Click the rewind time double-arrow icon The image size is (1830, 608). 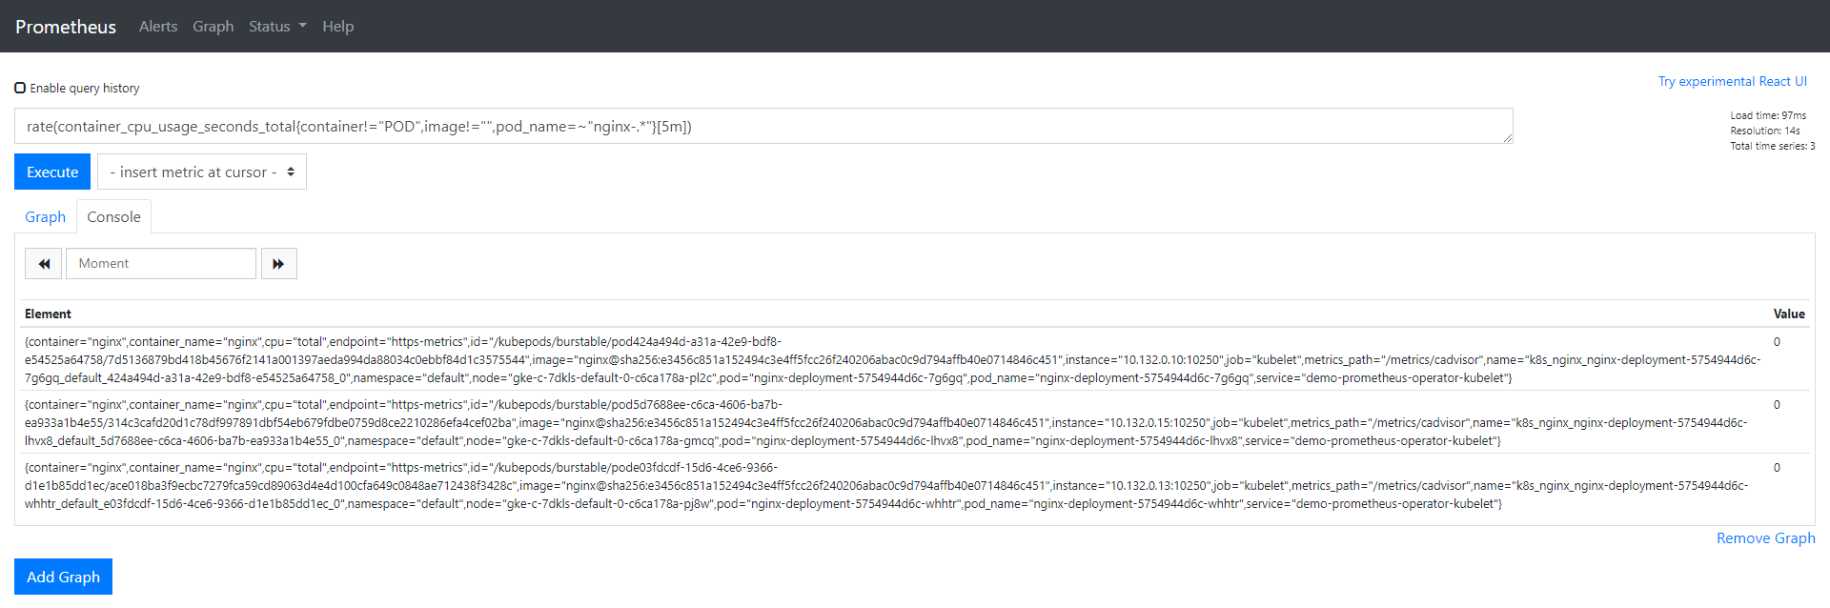tap(44, 264)
